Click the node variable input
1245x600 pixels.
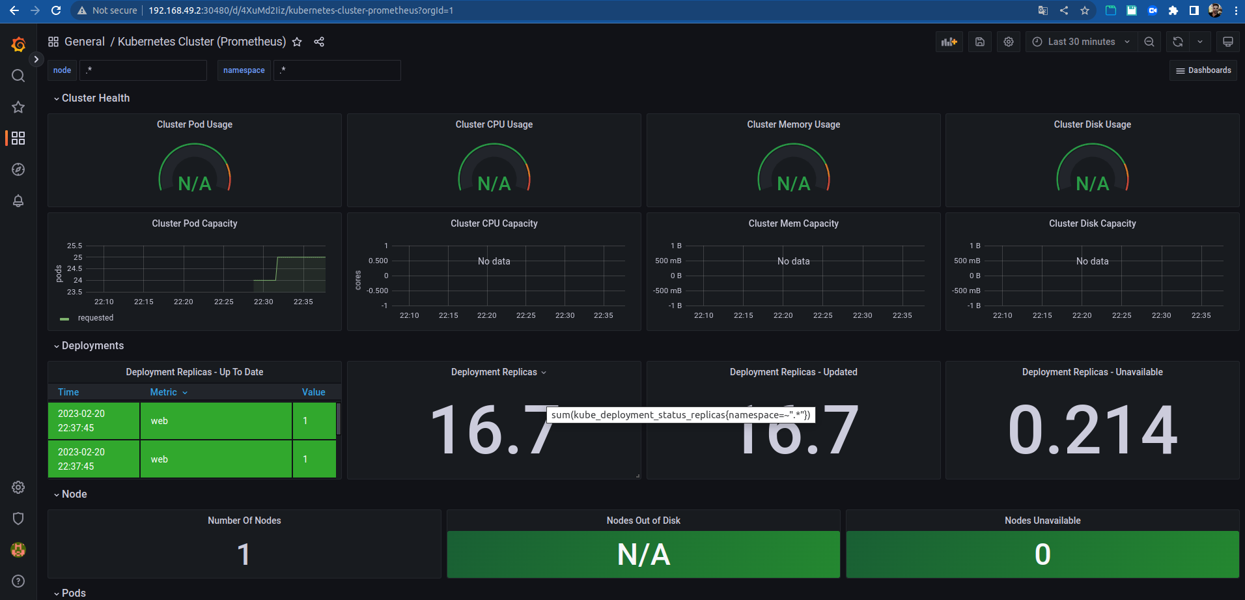tap(143, 70)
